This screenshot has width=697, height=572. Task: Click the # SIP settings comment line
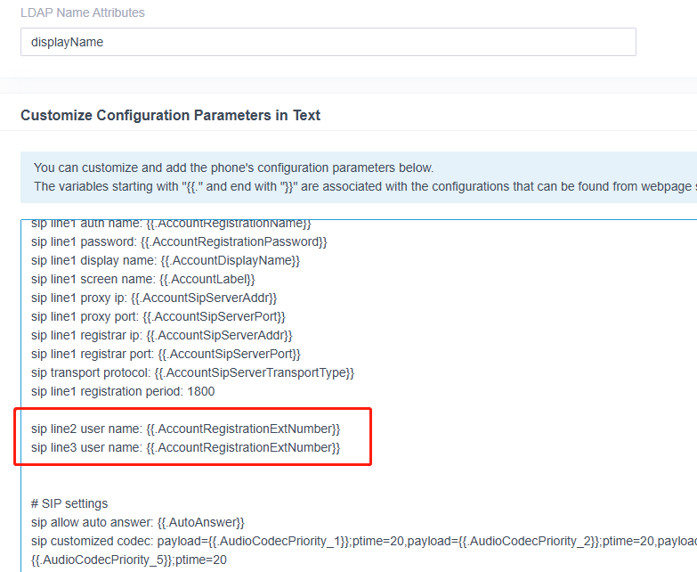69,503
